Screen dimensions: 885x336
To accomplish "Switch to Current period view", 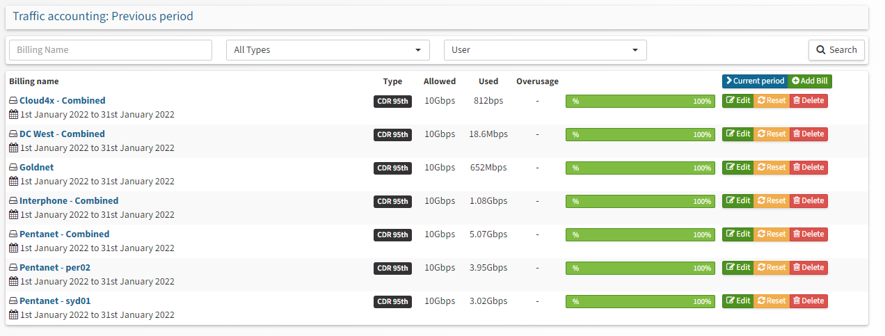I will [755, 81].
